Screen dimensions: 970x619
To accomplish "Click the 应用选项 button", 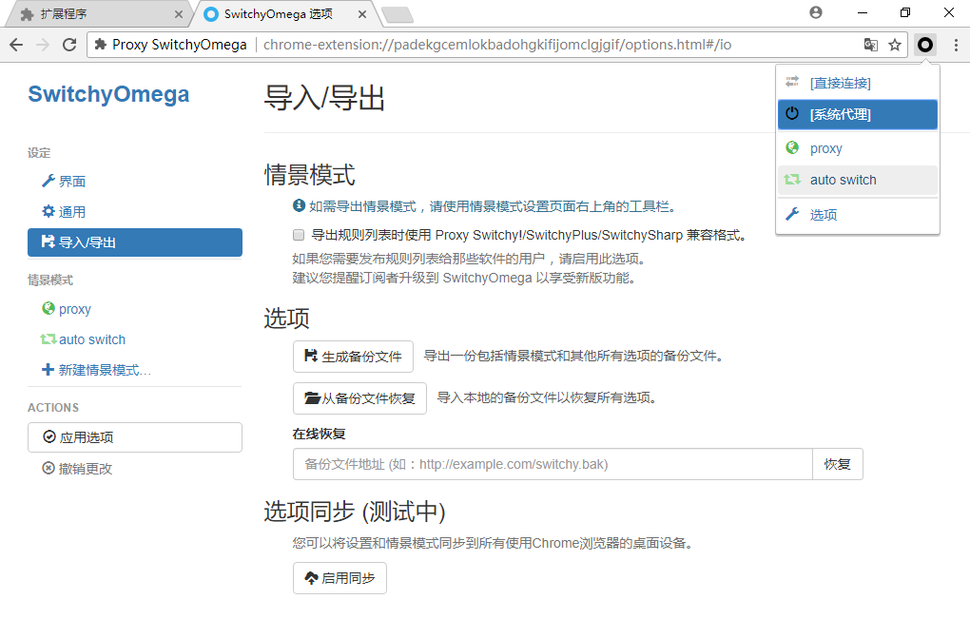I will click(135, 437).
